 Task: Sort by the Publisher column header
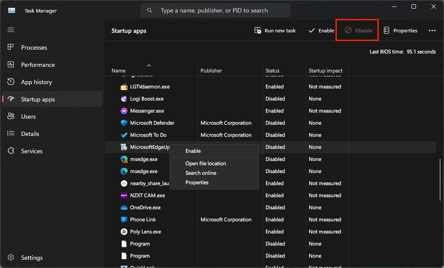point(211,71)
